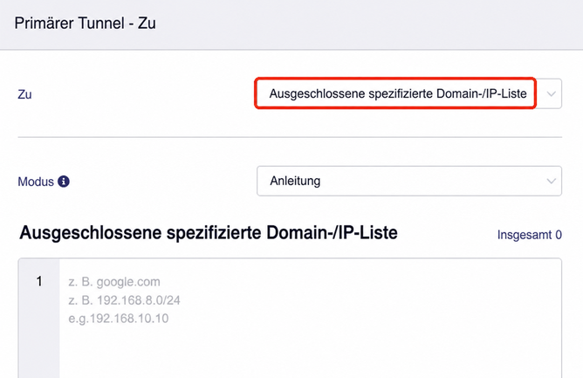Viewport: 583px width, 378px height.
Task: Click the 192.168.8.0/24 placeholder line
Action: (x=124, y=300)
